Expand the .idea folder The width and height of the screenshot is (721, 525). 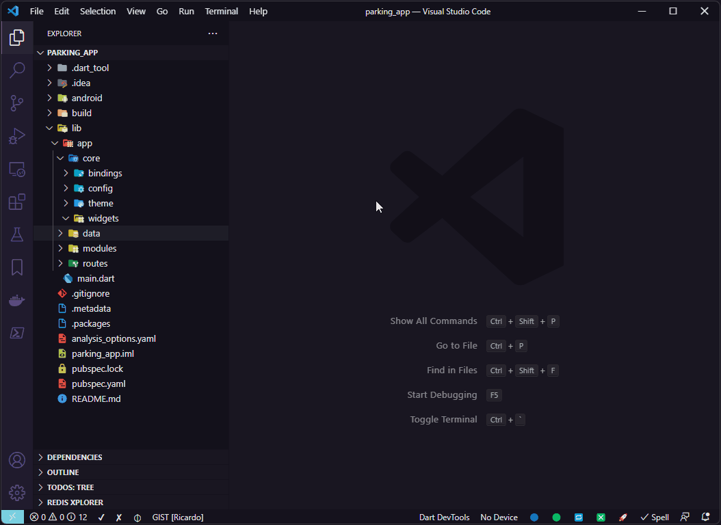pos(50,83)
